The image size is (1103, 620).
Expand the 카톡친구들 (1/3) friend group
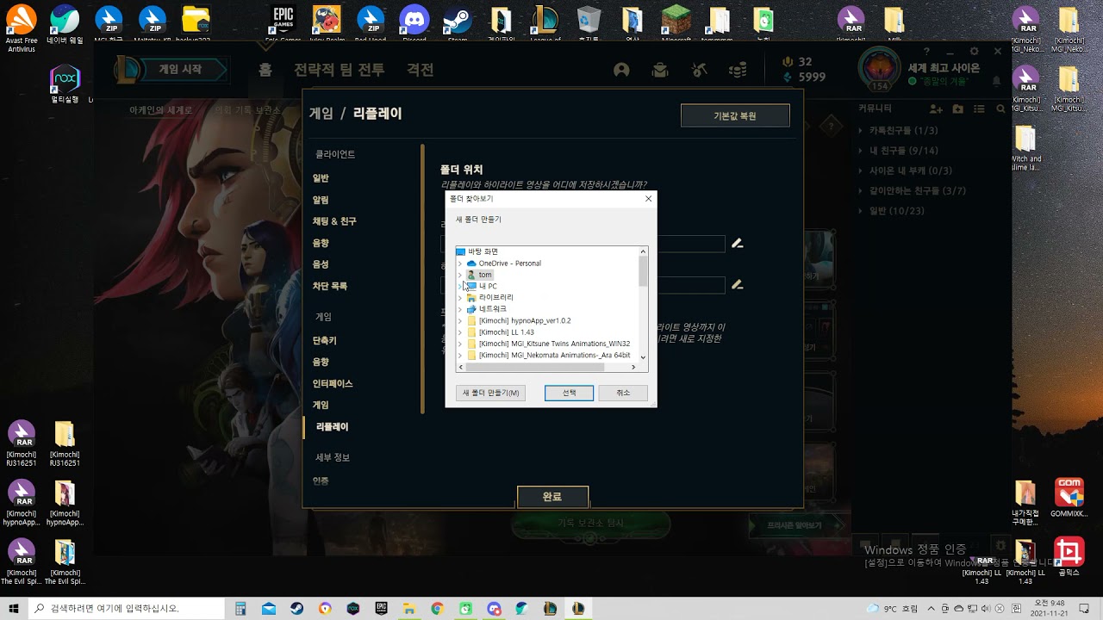coord(862,131)
